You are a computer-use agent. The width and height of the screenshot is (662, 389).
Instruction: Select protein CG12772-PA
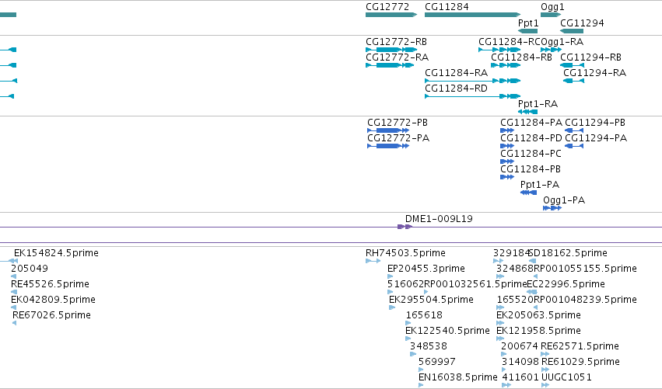click(x=388, y=146)
